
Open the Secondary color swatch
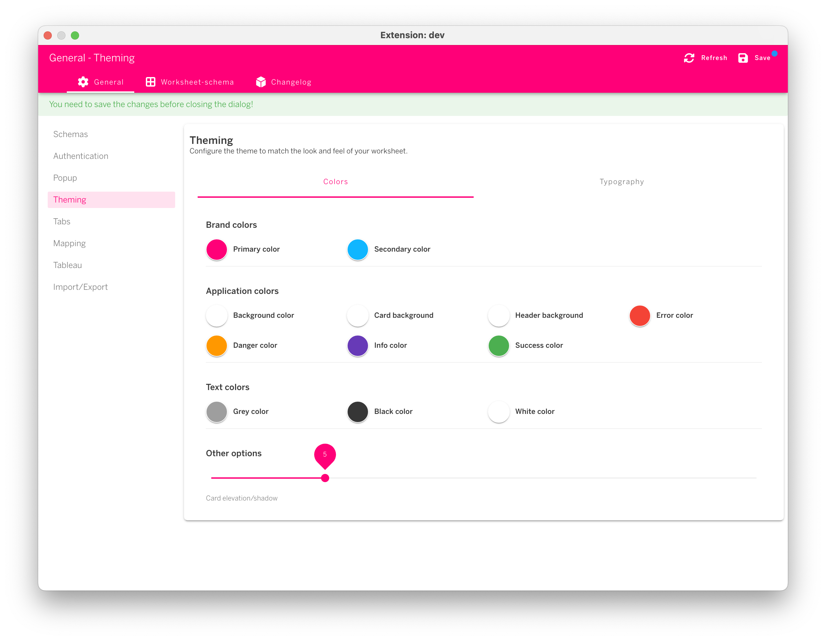click(357, 249)
